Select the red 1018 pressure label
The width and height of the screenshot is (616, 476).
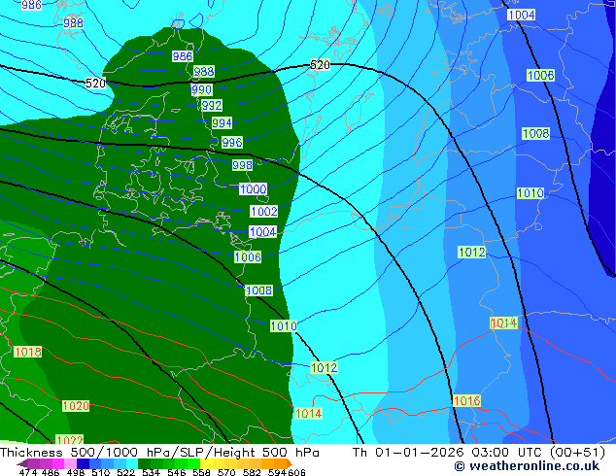[x=28, y=352]
